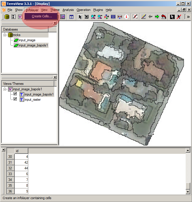Uncheck the input_image_bapols1 theme checkbox
The height and width of the screenshot is (202, 192).
(15, 94)
